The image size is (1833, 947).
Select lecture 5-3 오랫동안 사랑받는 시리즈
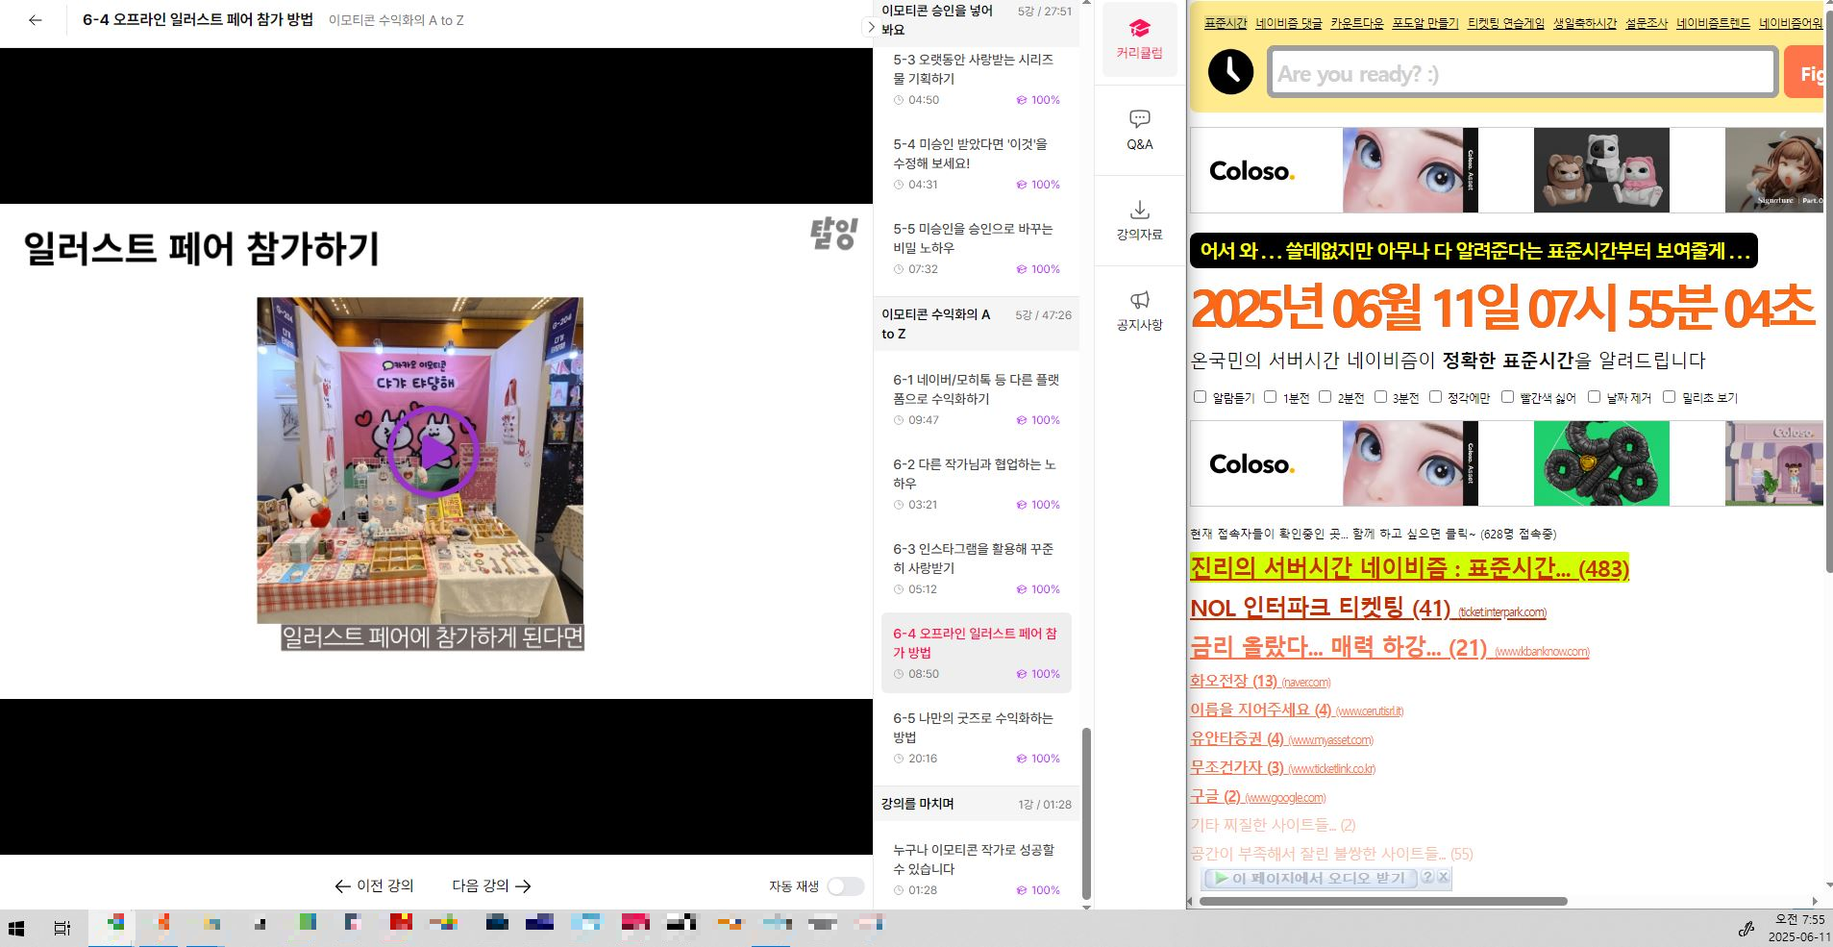tap(977, 79)
